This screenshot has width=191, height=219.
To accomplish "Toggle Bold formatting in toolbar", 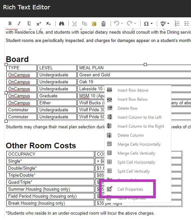I will pyautogui.click(x=10, y=23).
